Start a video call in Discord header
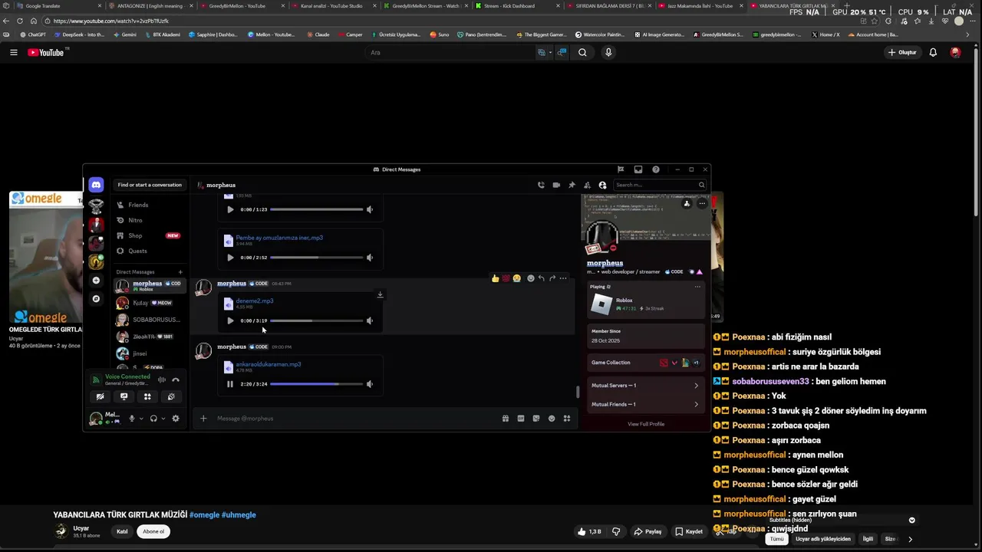Screen dimensions: 982x552 tap(556, 185)
